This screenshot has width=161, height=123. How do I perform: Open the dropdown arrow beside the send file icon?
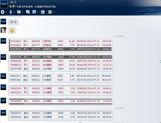23,12
